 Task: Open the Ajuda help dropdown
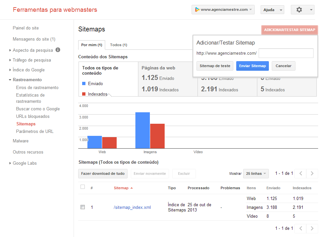click(x=272, y=10)
